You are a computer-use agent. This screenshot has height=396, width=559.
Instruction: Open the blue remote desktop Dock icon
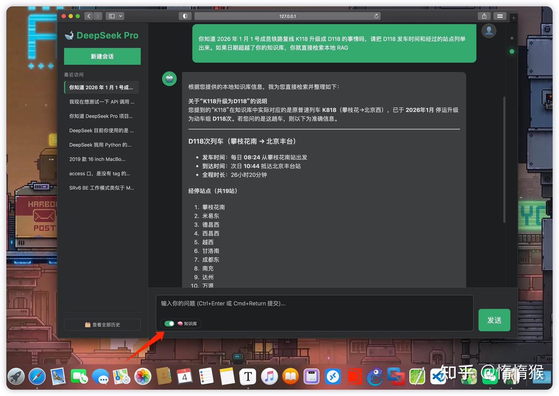coord(333,376)
